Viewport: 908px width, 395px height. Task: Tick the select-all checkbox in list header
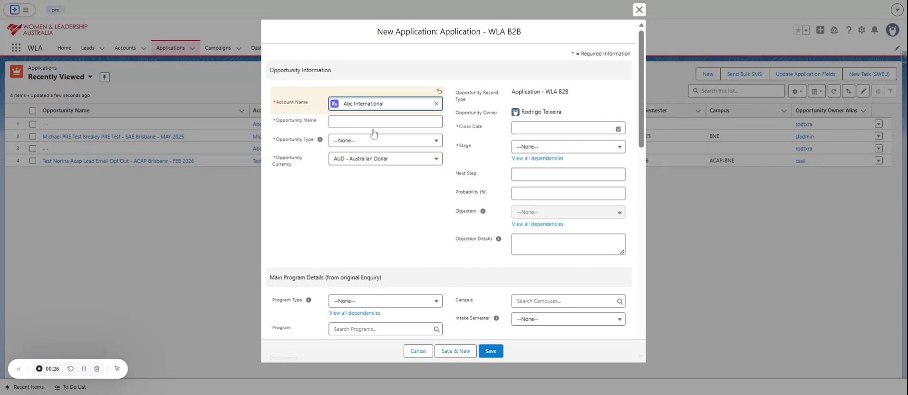point(33,111)
